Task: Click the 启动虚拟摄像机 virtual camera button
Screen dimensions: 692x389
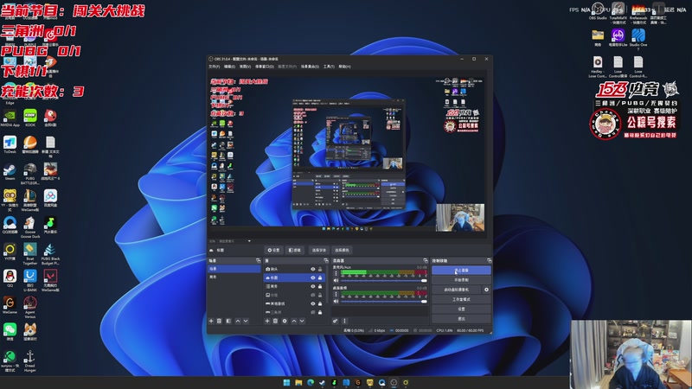Action: (457, 290)
